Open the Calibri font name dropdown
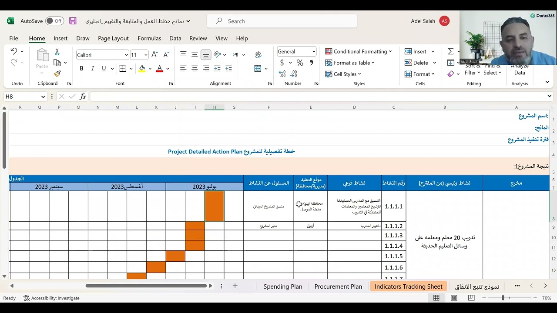 127,55
